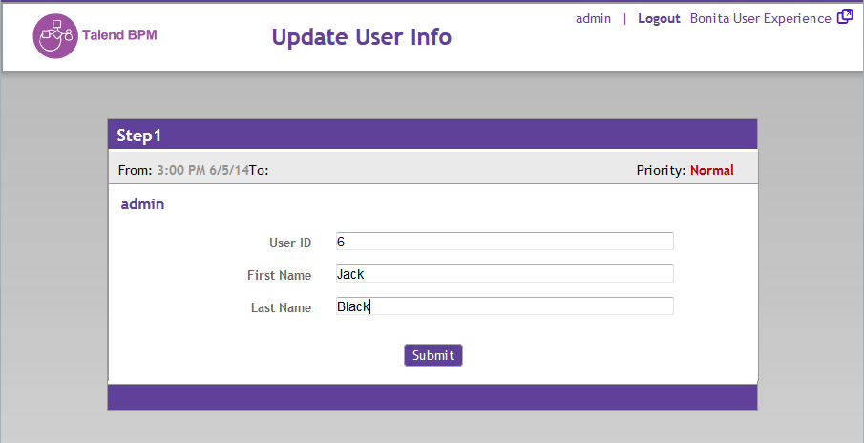Click the Last Name field containing Black
Viewport: 864px width, 443px height.
[x=505, y=306]
